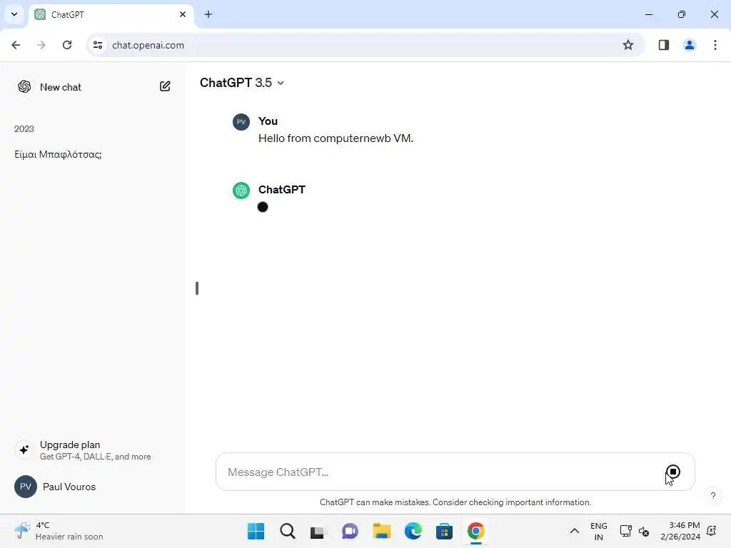The width and height of the screenshot is (731, 548).
Task: Click the new chat compose icon
Action: pos(165,86)
